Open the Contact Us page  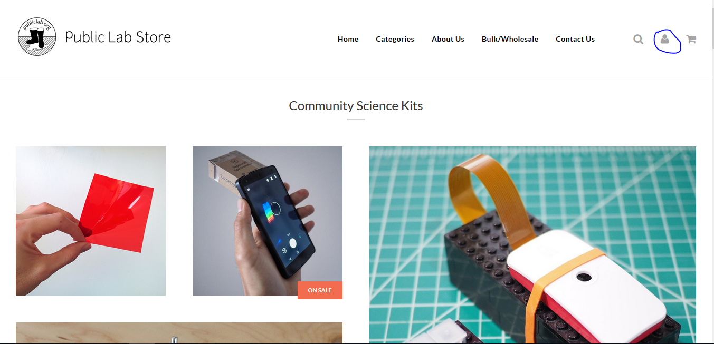[x=575, y=39]
